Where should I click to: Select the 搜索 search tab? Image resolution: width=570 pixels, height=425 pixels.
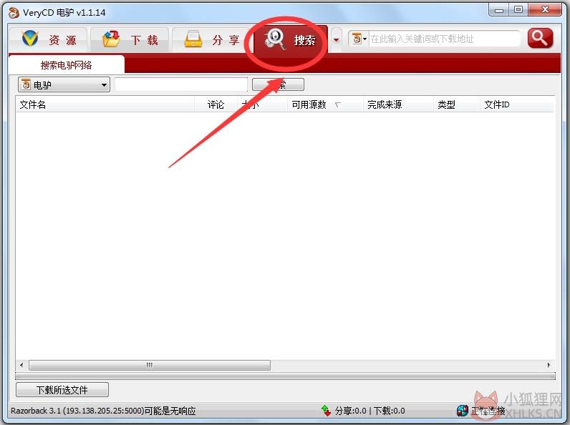pos(290,39)
